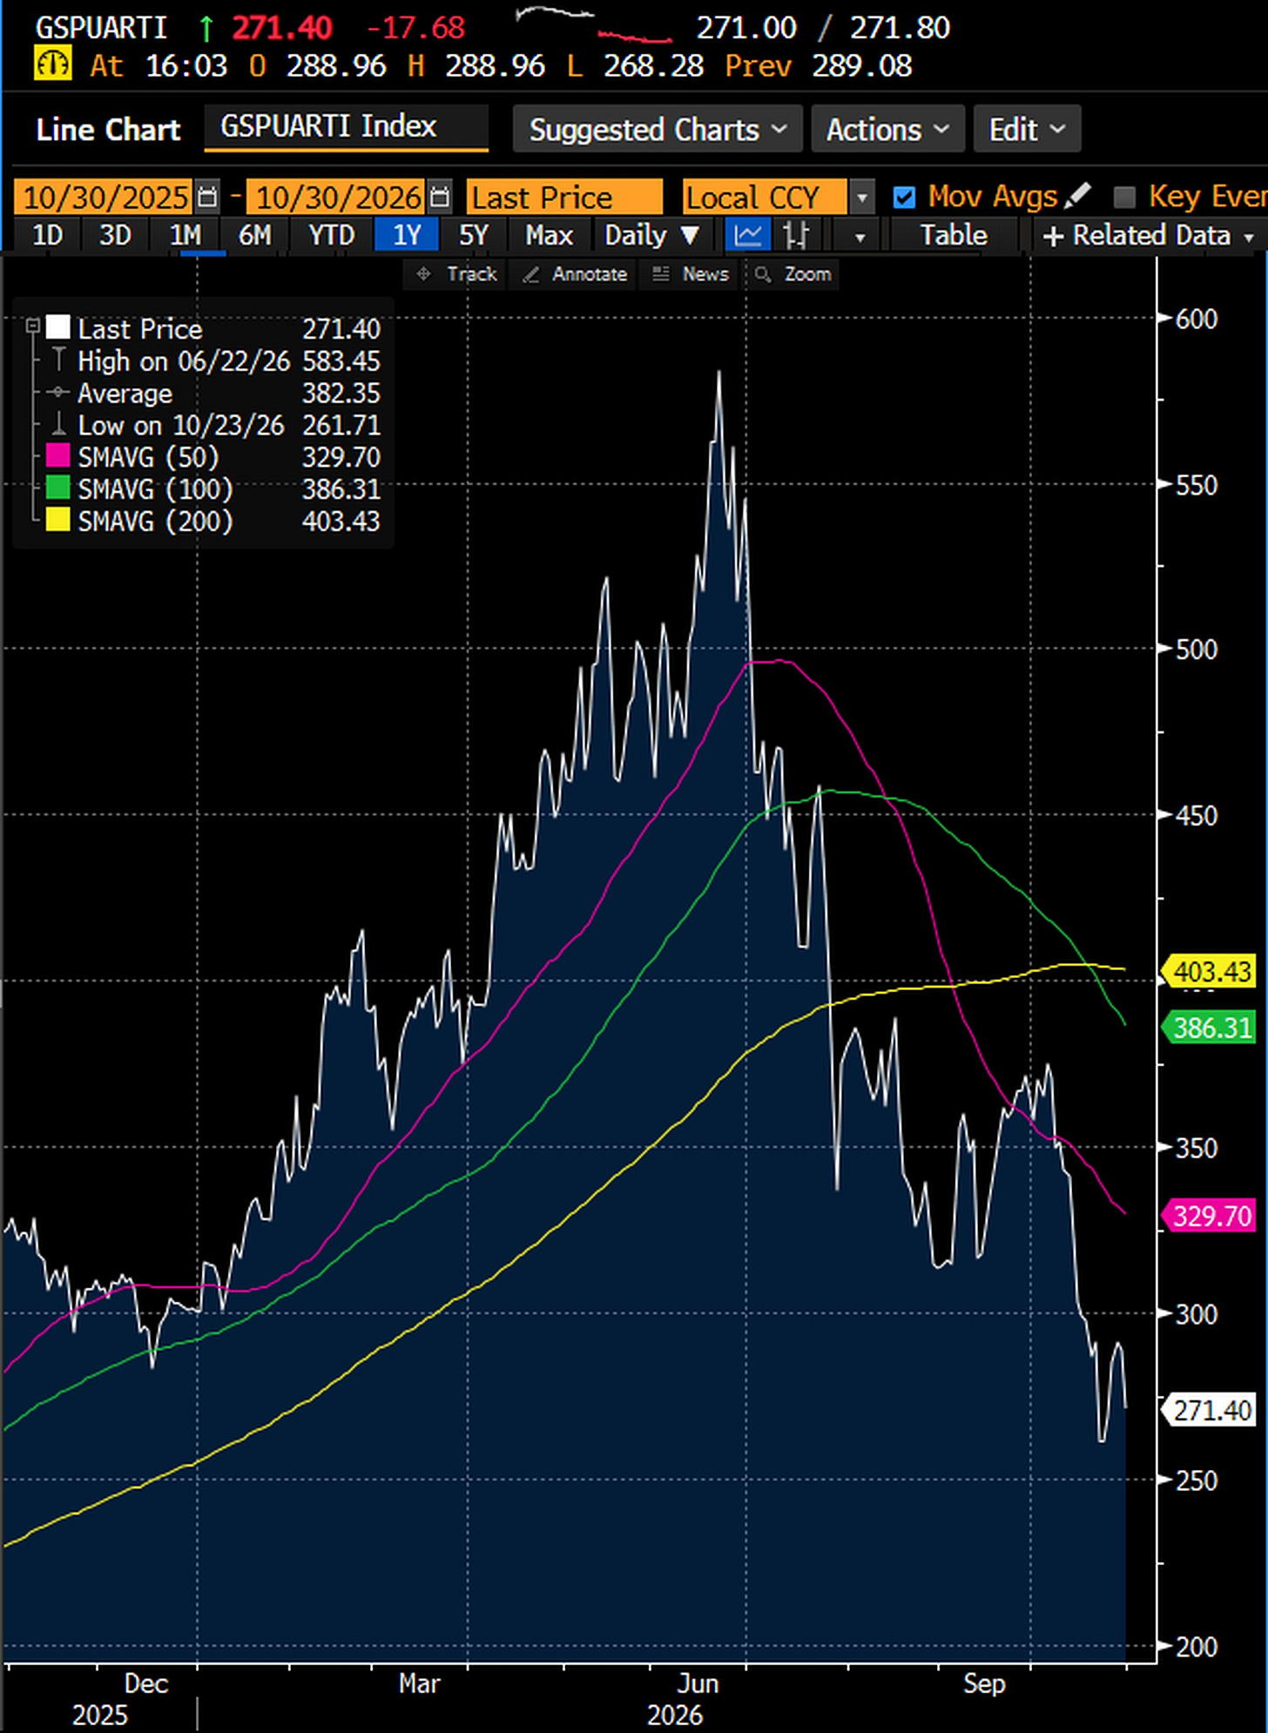Select the YTD range tab
1268x1733 pixels.
tap(331, 235)
